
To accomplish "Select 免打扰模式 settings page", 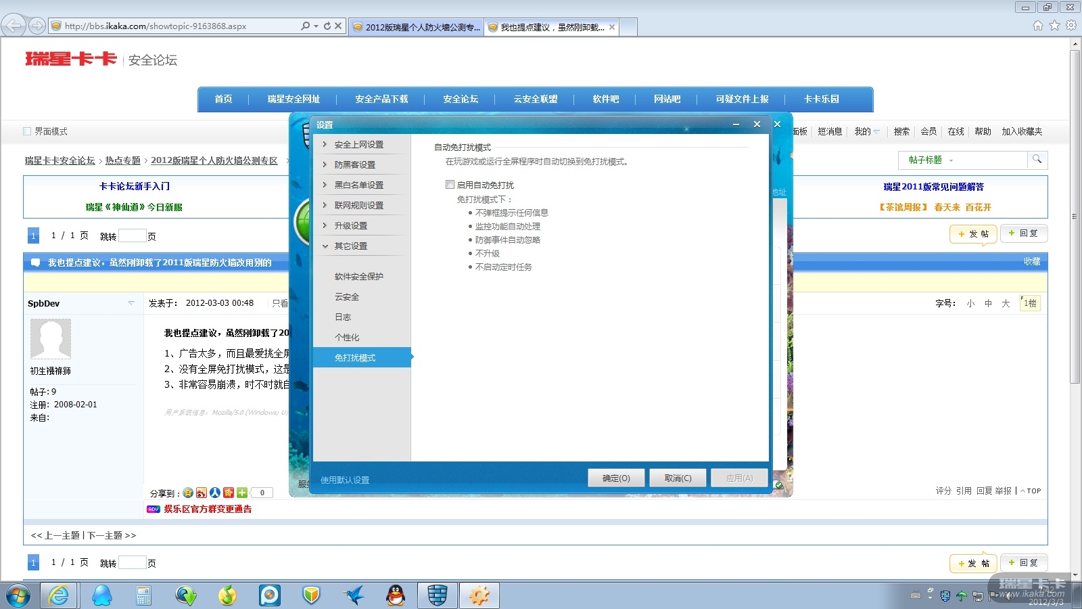I will [x=362, y=357].
